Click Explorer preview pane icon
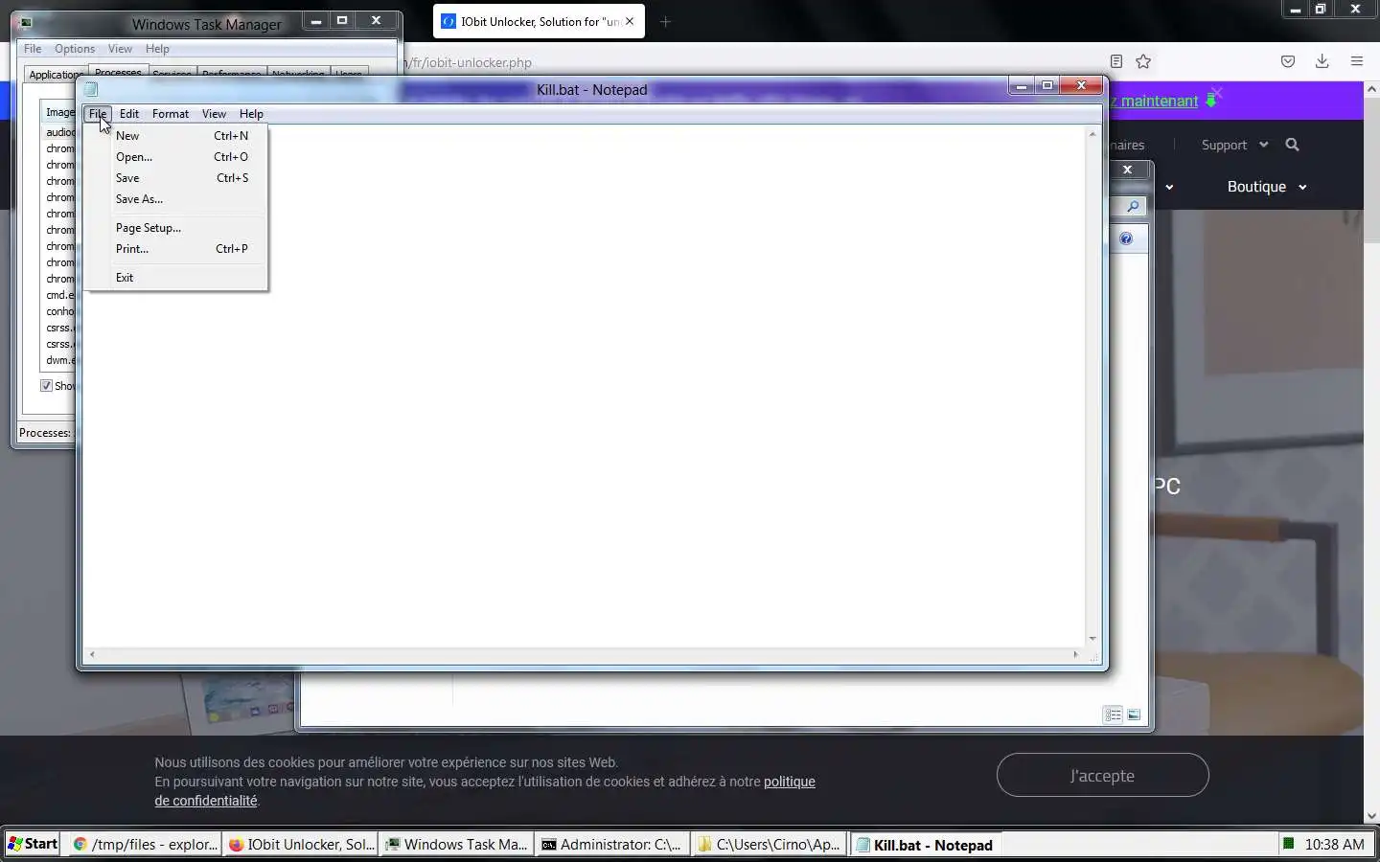The width and height of the screenshot is (1380, 862). click(x=1135, y=715)
